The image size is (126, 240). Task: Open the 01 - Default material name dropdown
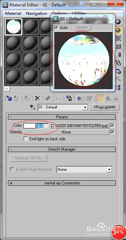pyautogui.click(x=85, y=108)
